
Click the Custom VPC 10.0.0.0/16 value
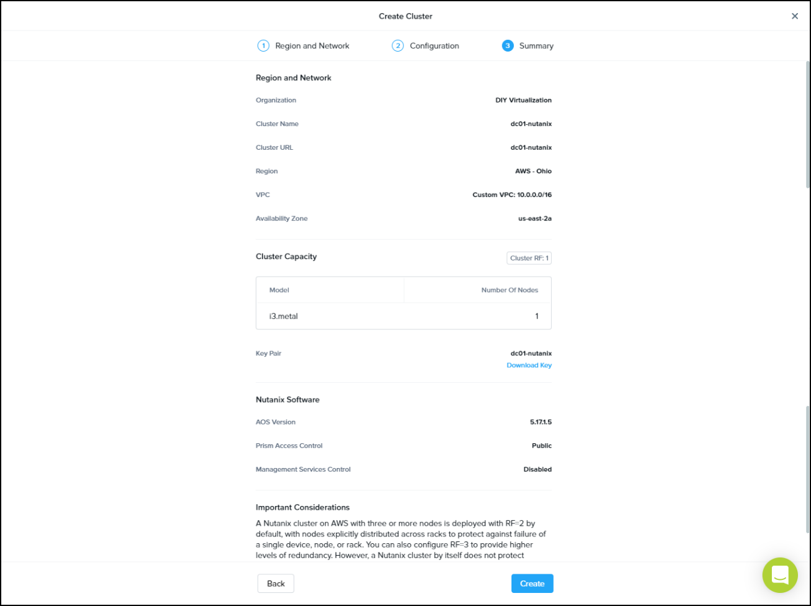[x=511, y=195]
